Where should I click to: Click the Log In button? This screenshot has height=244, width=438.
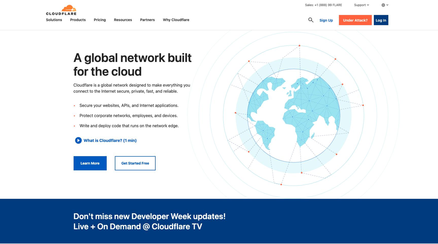381,20
